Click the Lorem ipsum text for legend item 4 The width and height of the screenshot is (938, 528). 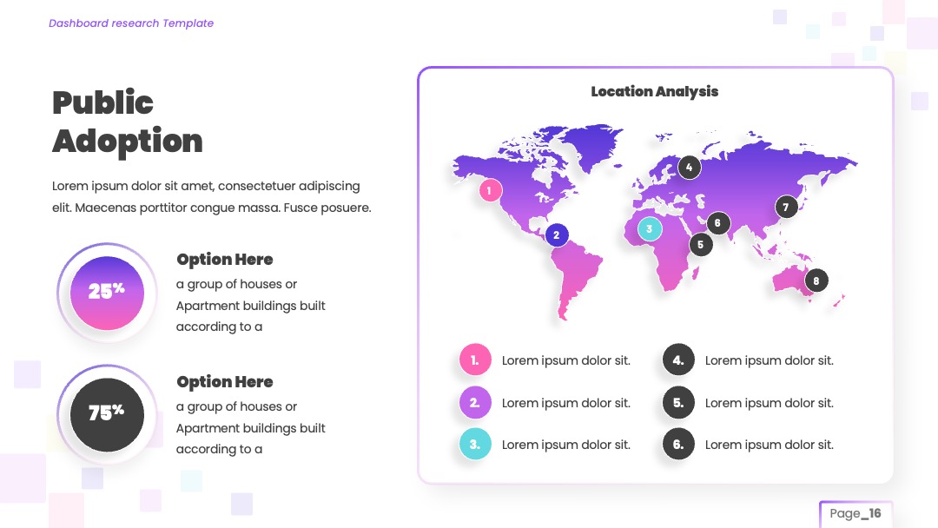click(770, 360)
